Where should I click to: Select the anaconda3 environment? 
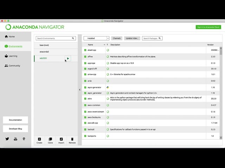point(56,52)
